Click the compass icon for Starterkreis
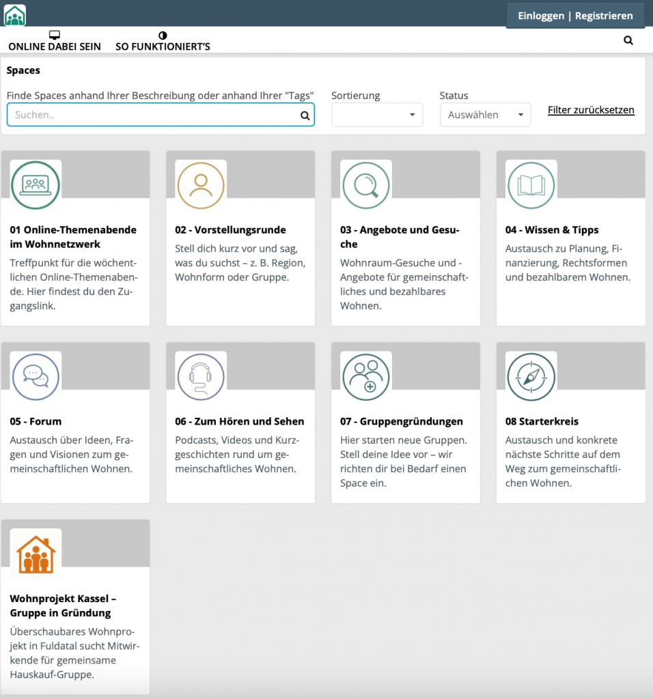Viewport: 653px width, 699px height. pyautogui.click(x=531, y=377)
